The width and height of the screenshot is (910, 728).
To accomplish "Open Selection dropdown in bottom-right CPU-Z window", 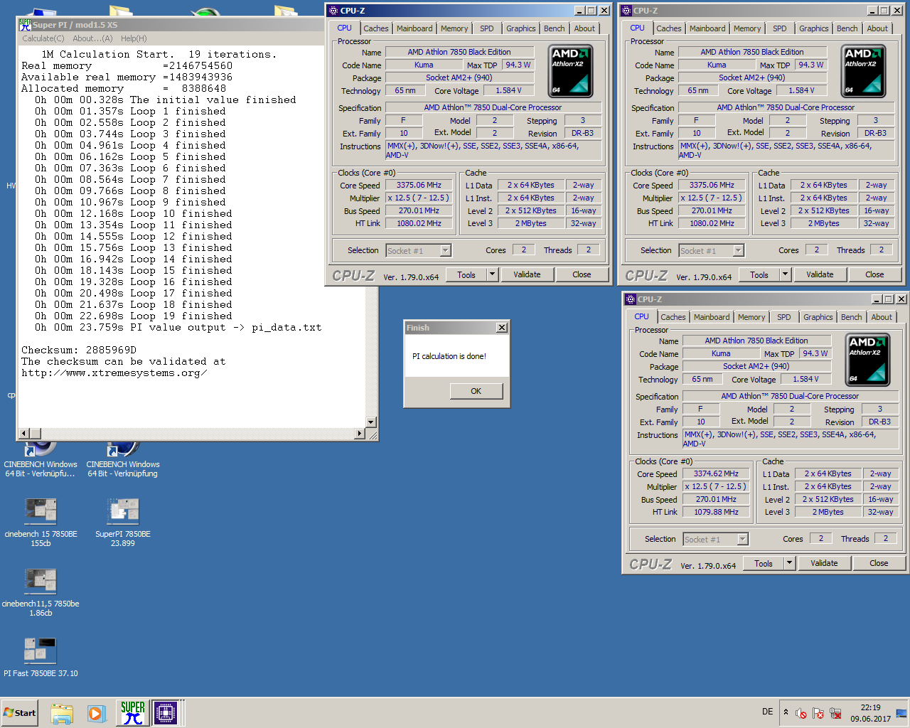I will pos(716,539).
